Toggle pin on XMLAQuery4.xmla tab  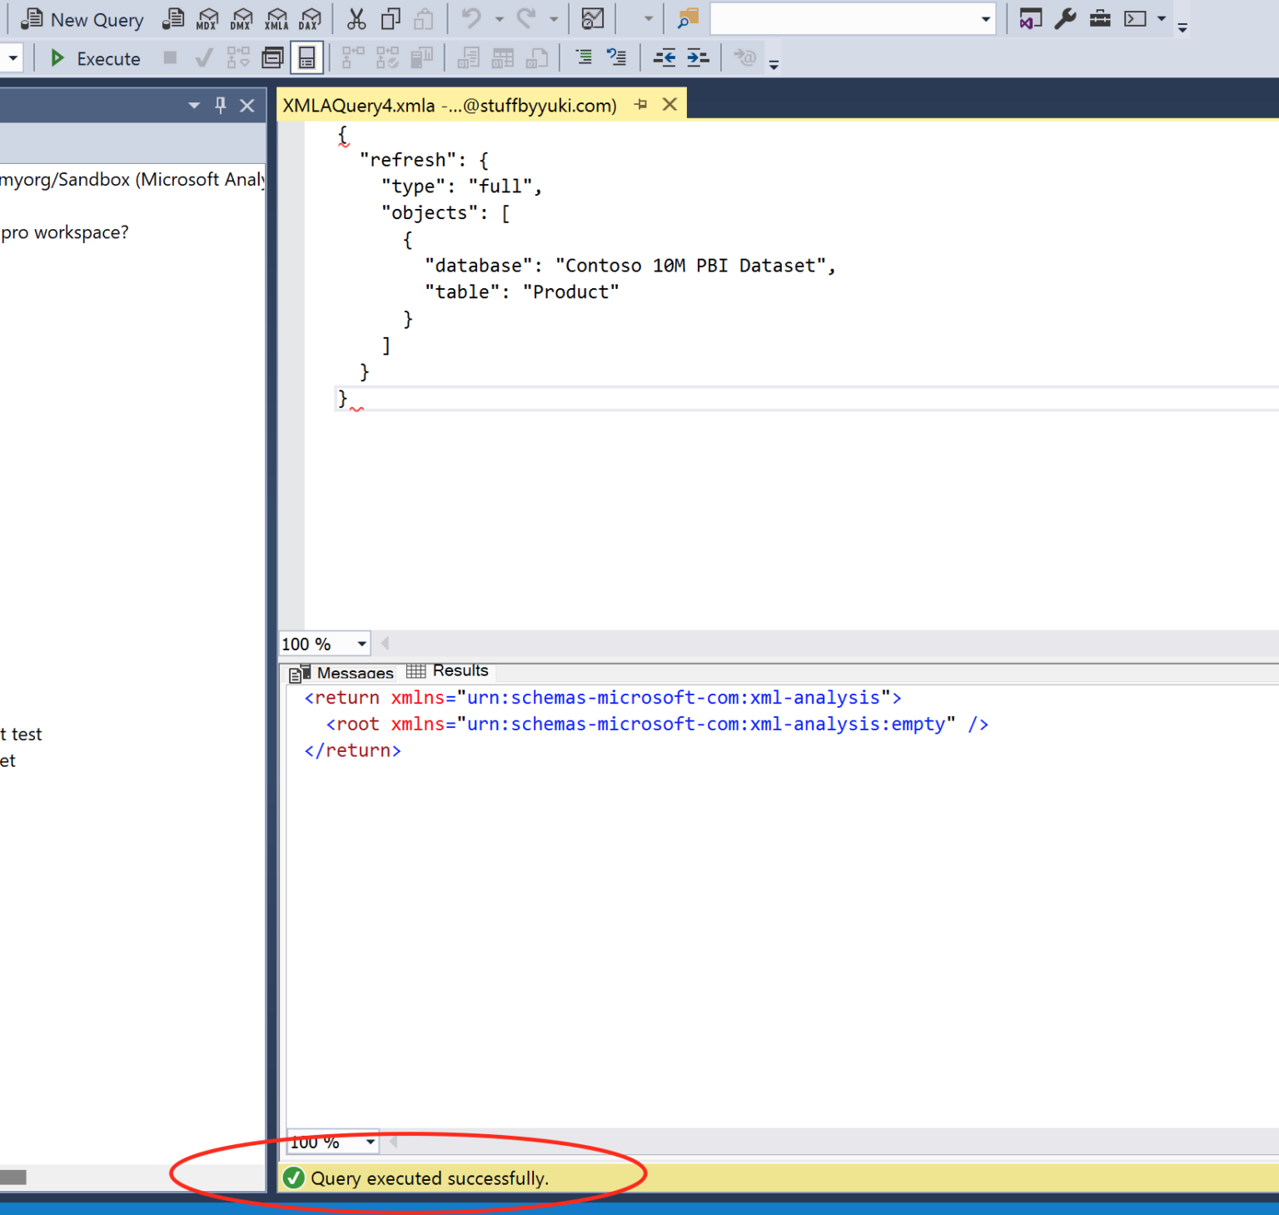click(640, 105)
